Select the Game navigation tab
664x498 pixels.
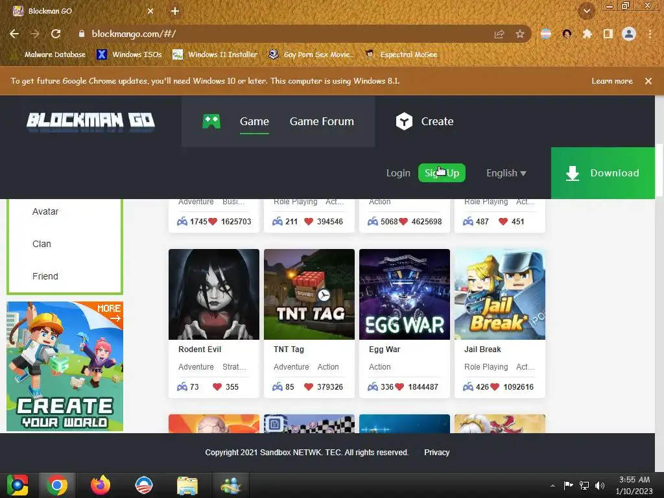click(254, 121)
